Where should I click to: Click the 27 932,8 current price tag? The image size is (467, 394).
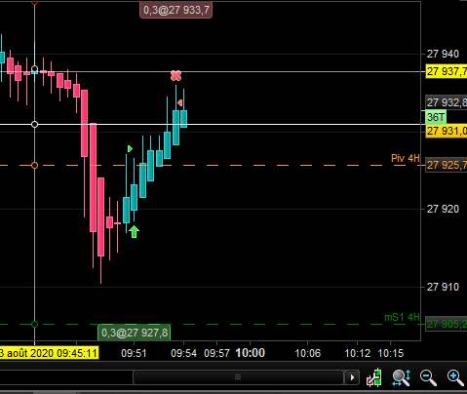click(447, 102)
